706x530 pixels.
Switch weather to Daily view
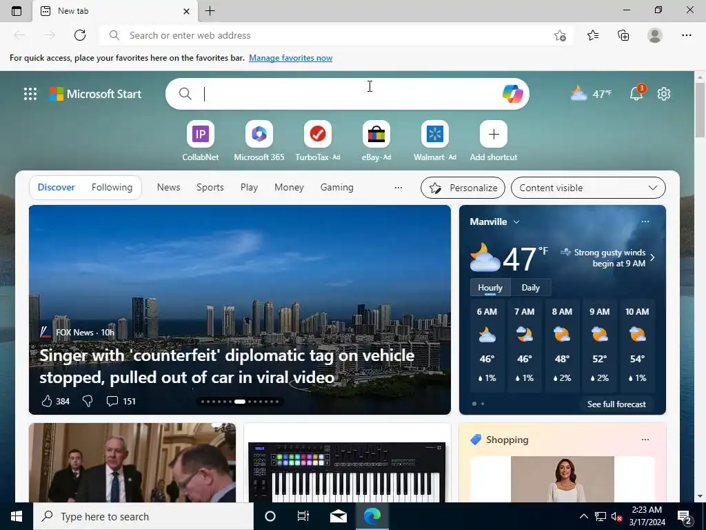(530, 288)
